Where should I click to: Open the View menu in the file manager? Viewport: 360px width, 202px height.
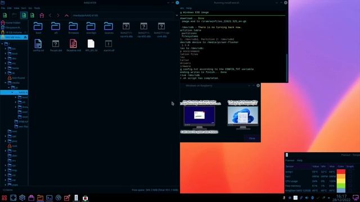click(x=16, y=8)
